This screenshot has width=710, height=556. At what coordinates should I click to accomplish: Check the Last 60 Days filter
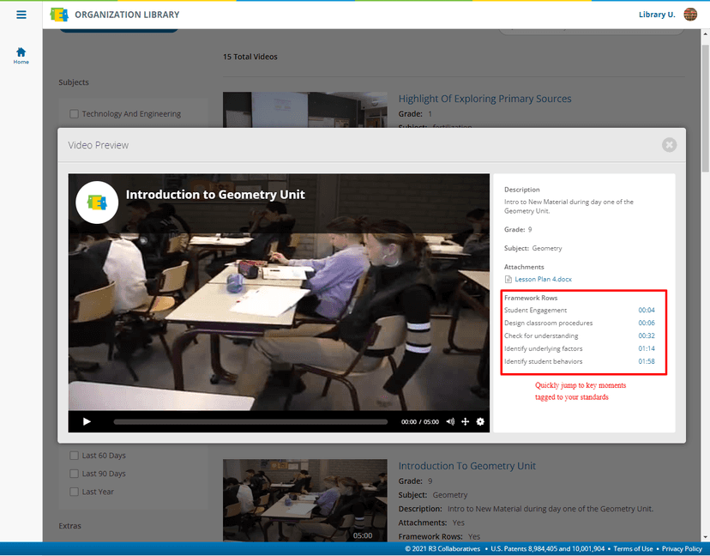click(x=74, y=455)
